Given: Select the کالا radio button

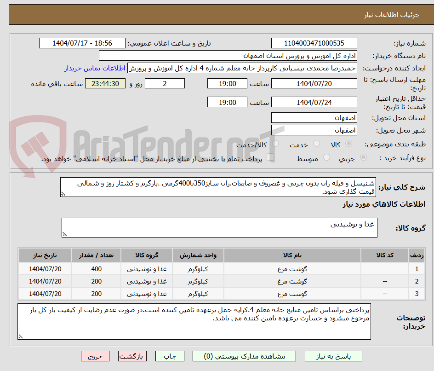Looking at the screenshot, I should click(348, 143).
